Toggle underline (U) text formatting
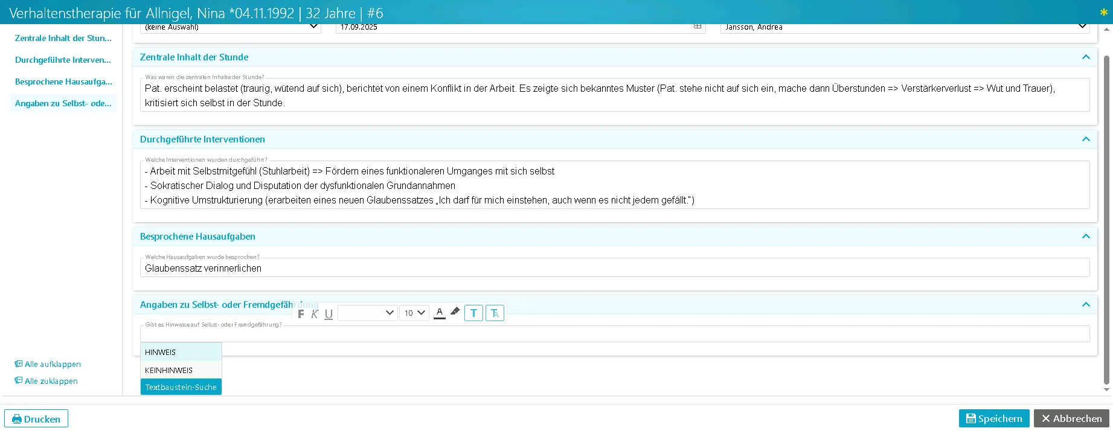The image size is (1113, 431). click(x=329, y=313)
